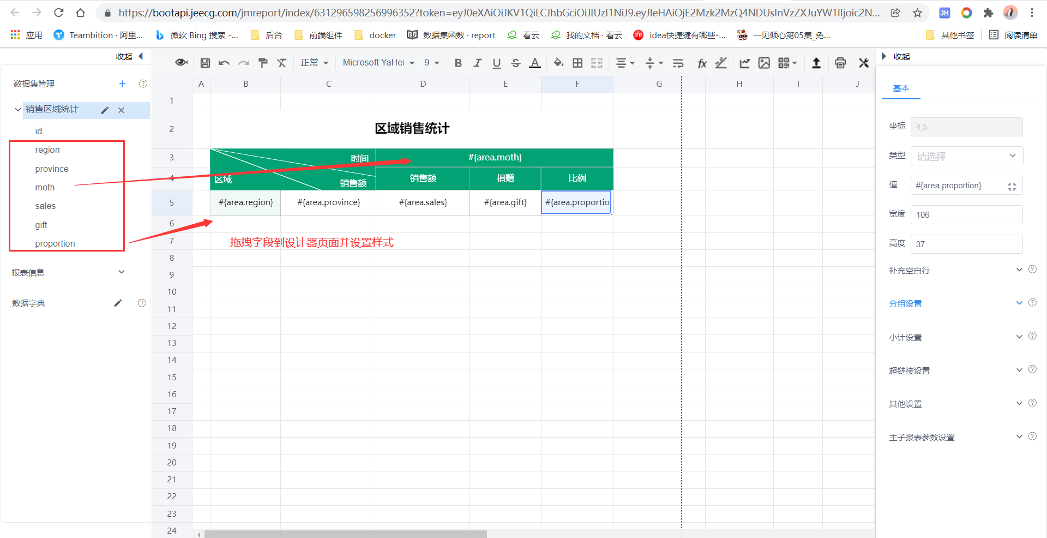Click the 值 input field
Screen dimensions: 1047x538
tap(967, 186)
